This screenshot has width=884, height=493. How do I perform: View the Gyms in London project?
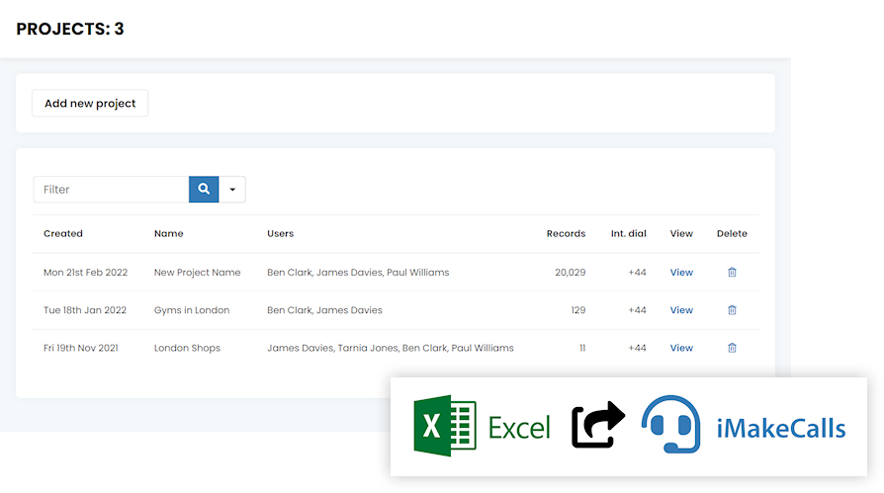point(681,310)
